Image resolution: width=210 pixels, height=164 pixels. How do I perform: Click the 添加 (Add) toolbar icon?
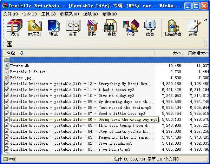[x=15, y=28]
